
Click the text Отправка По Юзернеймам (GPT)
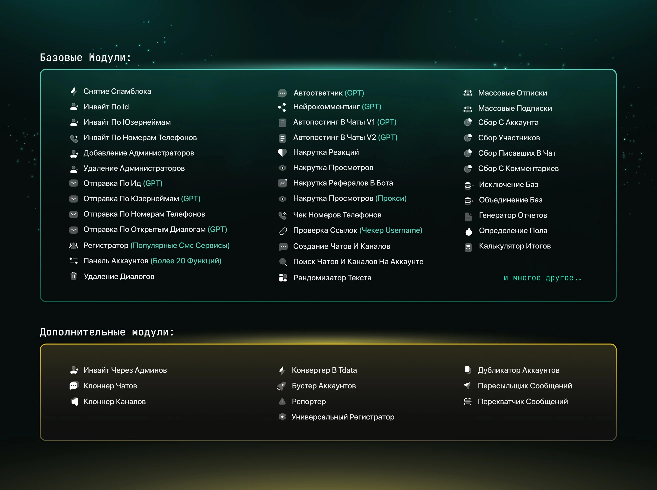[142, 199]
